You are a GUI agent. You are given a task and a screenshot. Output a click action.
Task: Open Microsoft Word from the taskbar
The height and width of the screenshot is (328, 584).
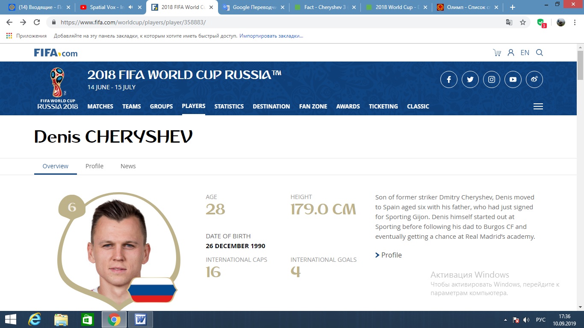pos(141,319)
